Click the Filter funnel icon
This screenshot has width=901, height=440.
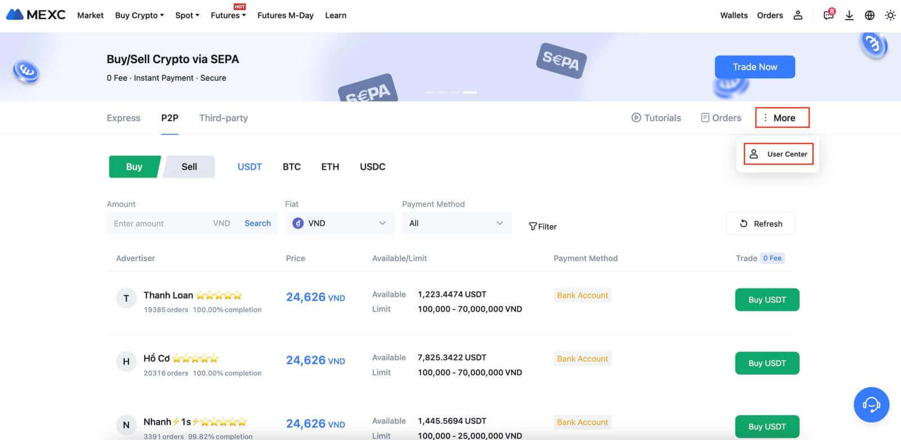click(x=533, y=226)
